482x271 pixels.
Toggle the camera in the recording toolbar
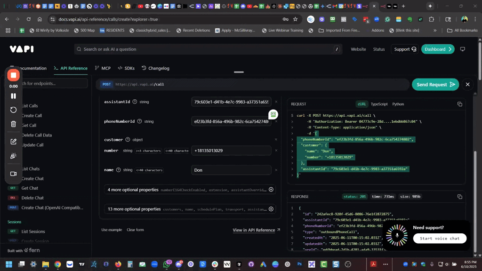tap(13, 174)
